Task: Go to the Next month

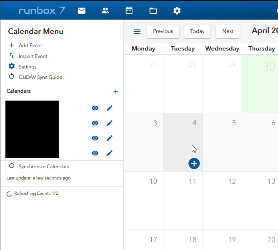Action: point(228,31)
